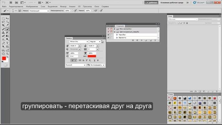Image resolution: width=222 pixels, height=125 pixels.
Task: Click the Record button in Actions panel
Action: coord(137,40)
